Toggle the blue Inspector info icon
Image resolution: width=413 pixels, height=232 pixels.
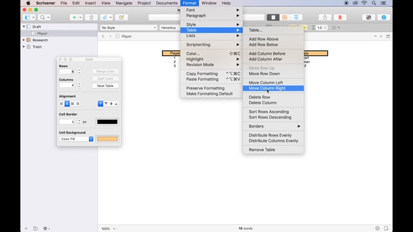pyautogui.click(x=383, y=17)
